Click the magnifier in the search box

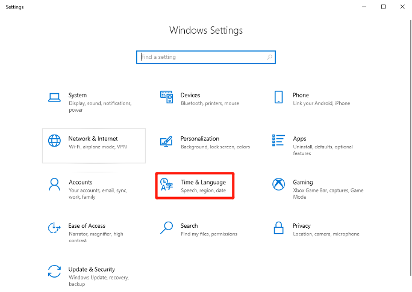tap(269, 57)
